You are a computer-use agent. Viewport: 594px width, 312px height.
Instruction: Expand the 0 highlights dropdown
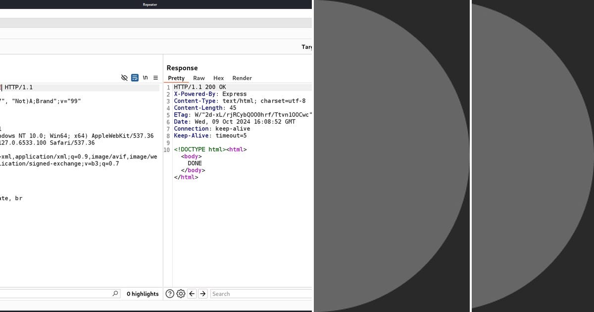click(143, 294)
